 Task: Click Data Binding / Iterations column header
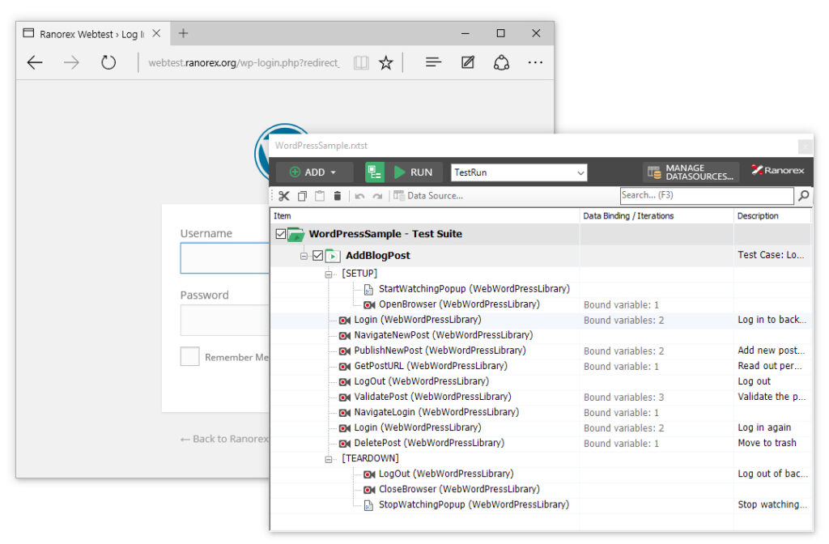[x=656, y=215]
